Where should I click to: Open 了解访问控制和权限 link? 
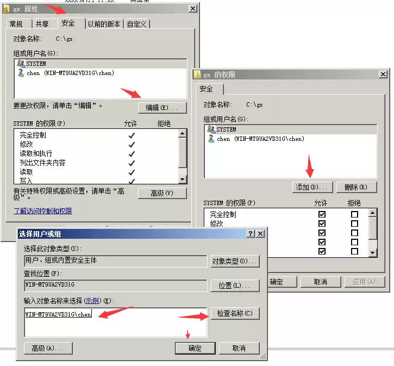coord(43,211)
